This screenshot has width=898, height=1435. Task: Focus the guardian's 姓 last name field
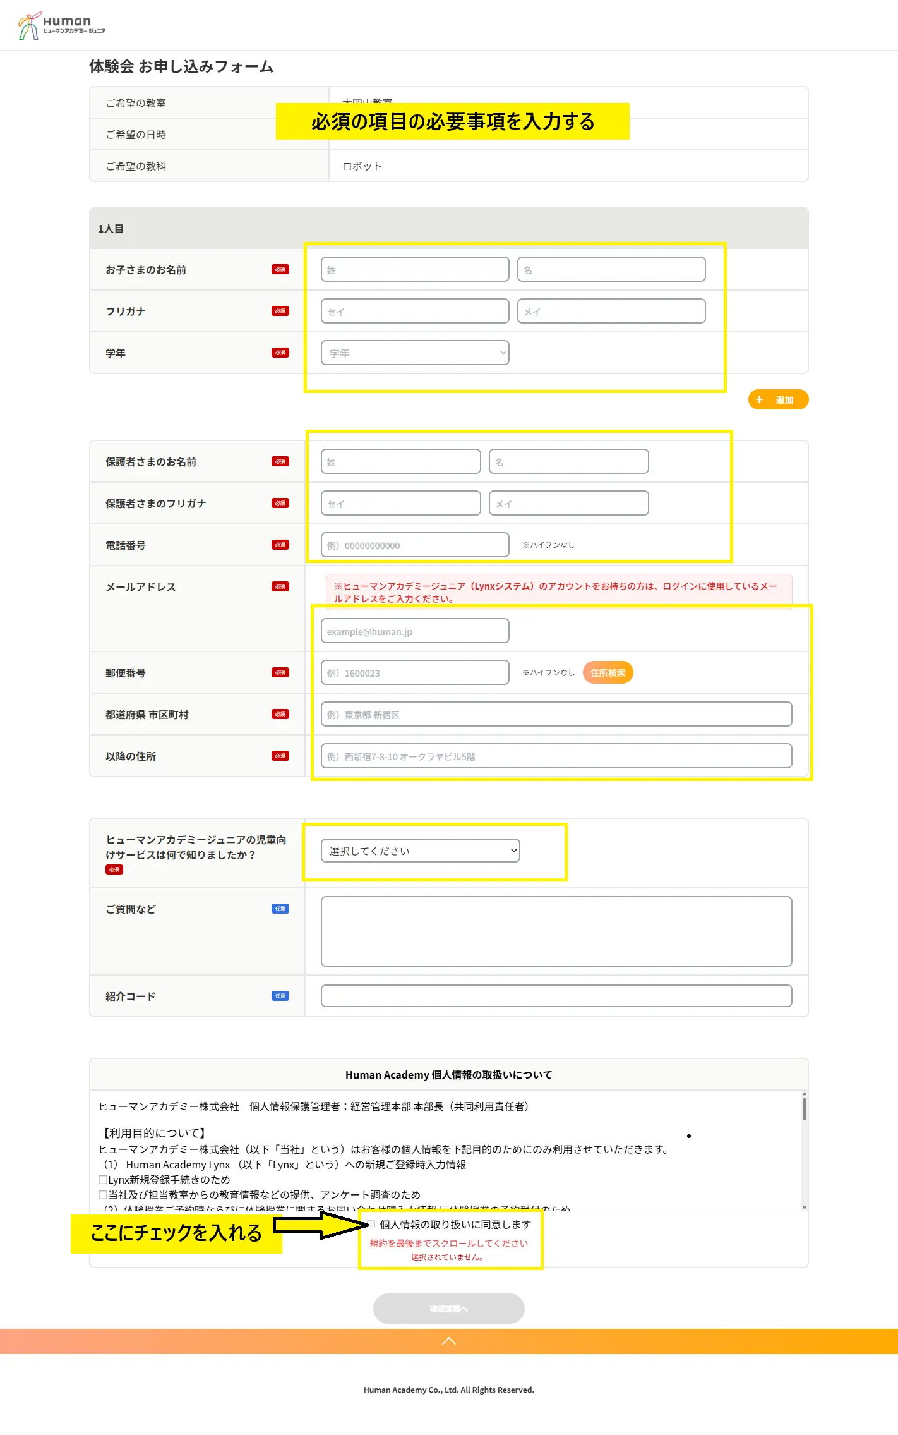click(400, 461)
